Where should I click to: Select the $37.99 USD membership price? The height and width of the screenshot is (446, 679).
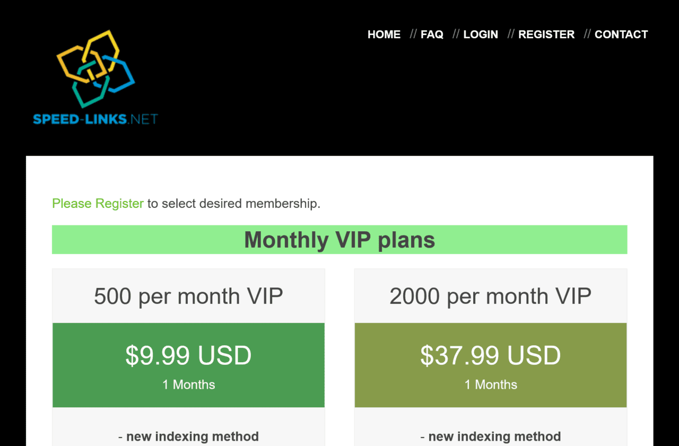(x=490, y=355)
